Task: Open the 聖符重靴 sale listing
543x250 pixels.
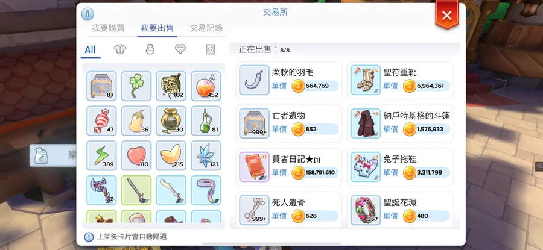Action: coord(400,80)
